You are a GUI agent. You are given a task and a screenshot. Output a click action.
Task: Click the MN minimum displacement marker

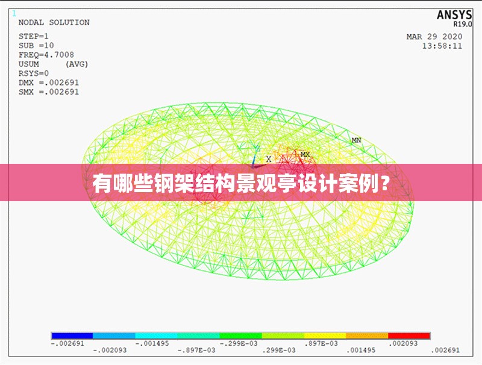(355, 139)
